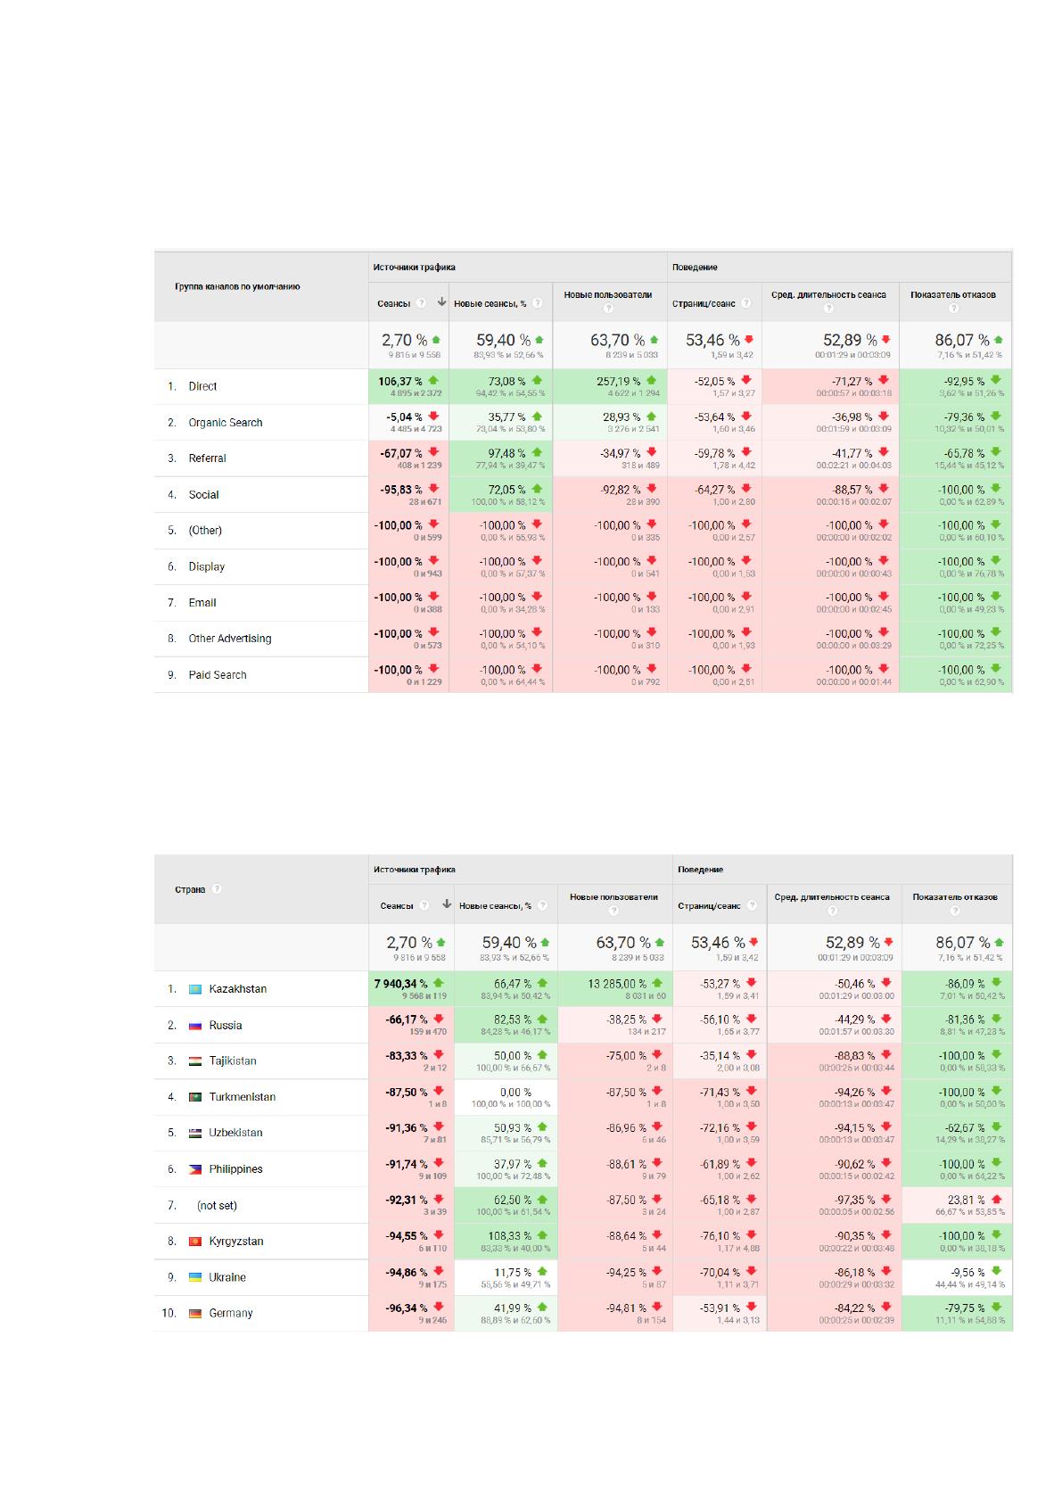Open the Paid Search channel link
1062x1502 pixels.
pyautogui.click(x=218, y=675)
